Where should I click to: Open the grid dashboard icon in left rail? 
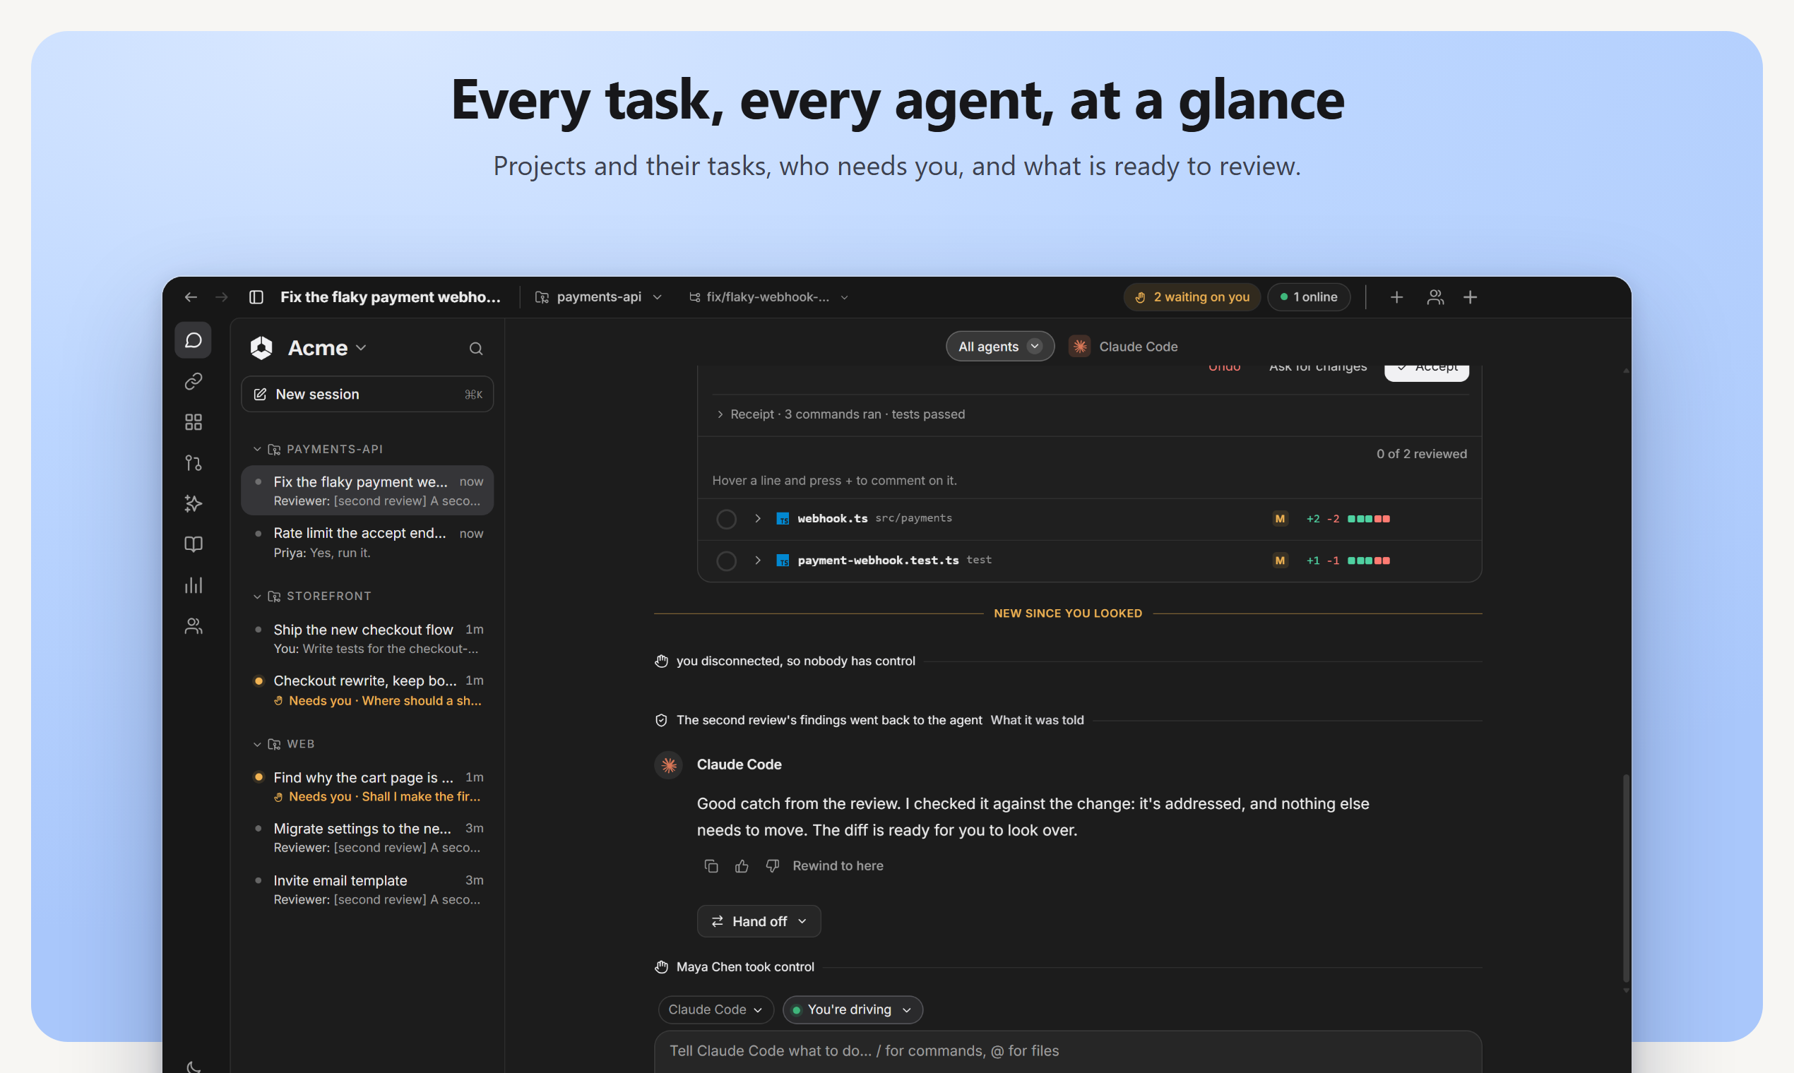(193, 422)
